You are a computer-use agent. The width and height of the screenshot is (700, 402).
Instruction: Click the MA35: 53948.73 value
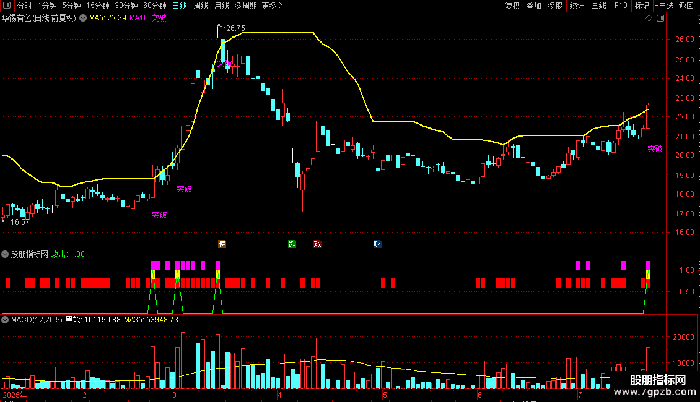click(x=151, y=320)
